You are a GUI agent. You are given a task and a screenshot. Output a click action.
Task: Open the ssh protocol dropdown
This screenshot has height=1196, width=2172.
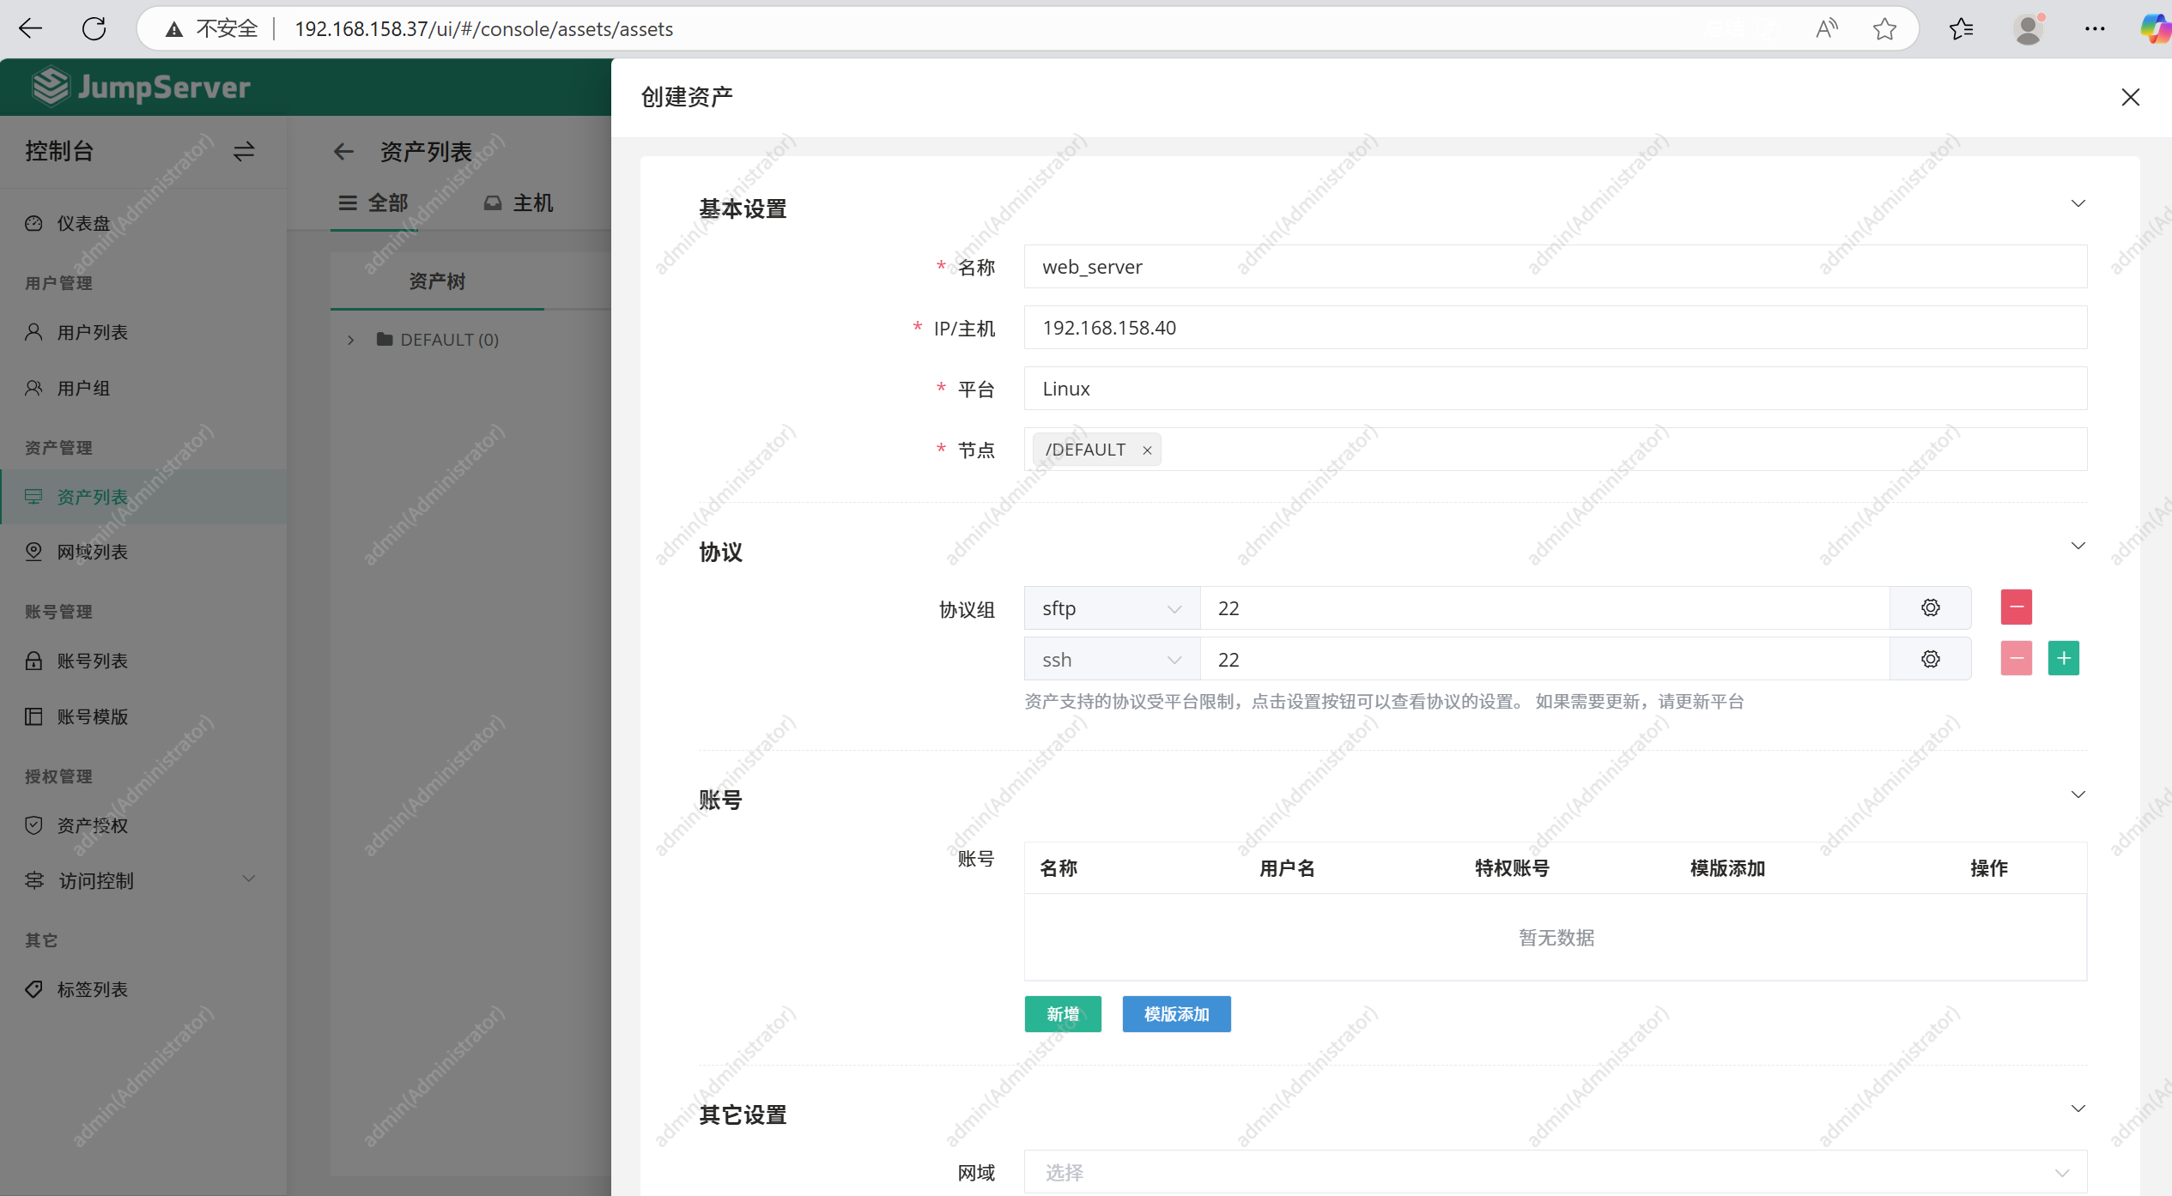1112,660
